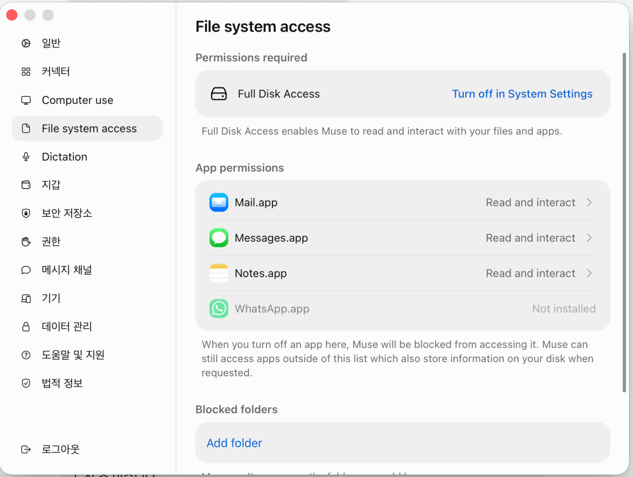Click the grid icon beside 커넥터

(x=26, y=72)
